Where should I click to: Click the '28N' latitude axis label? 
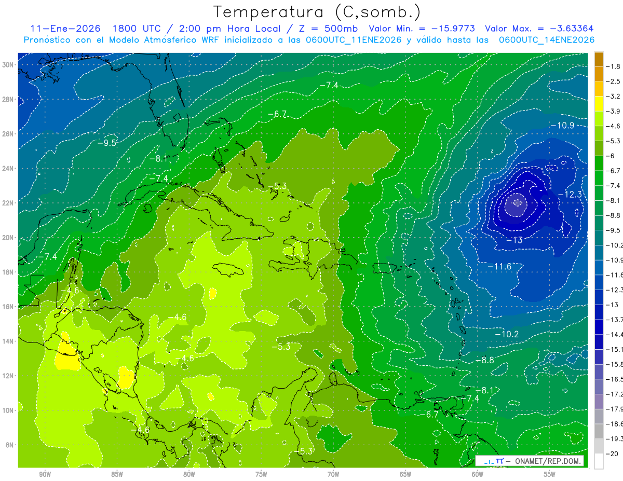(8, 99)
